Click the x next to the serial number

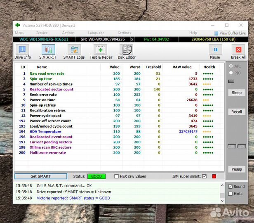(132, 39)
